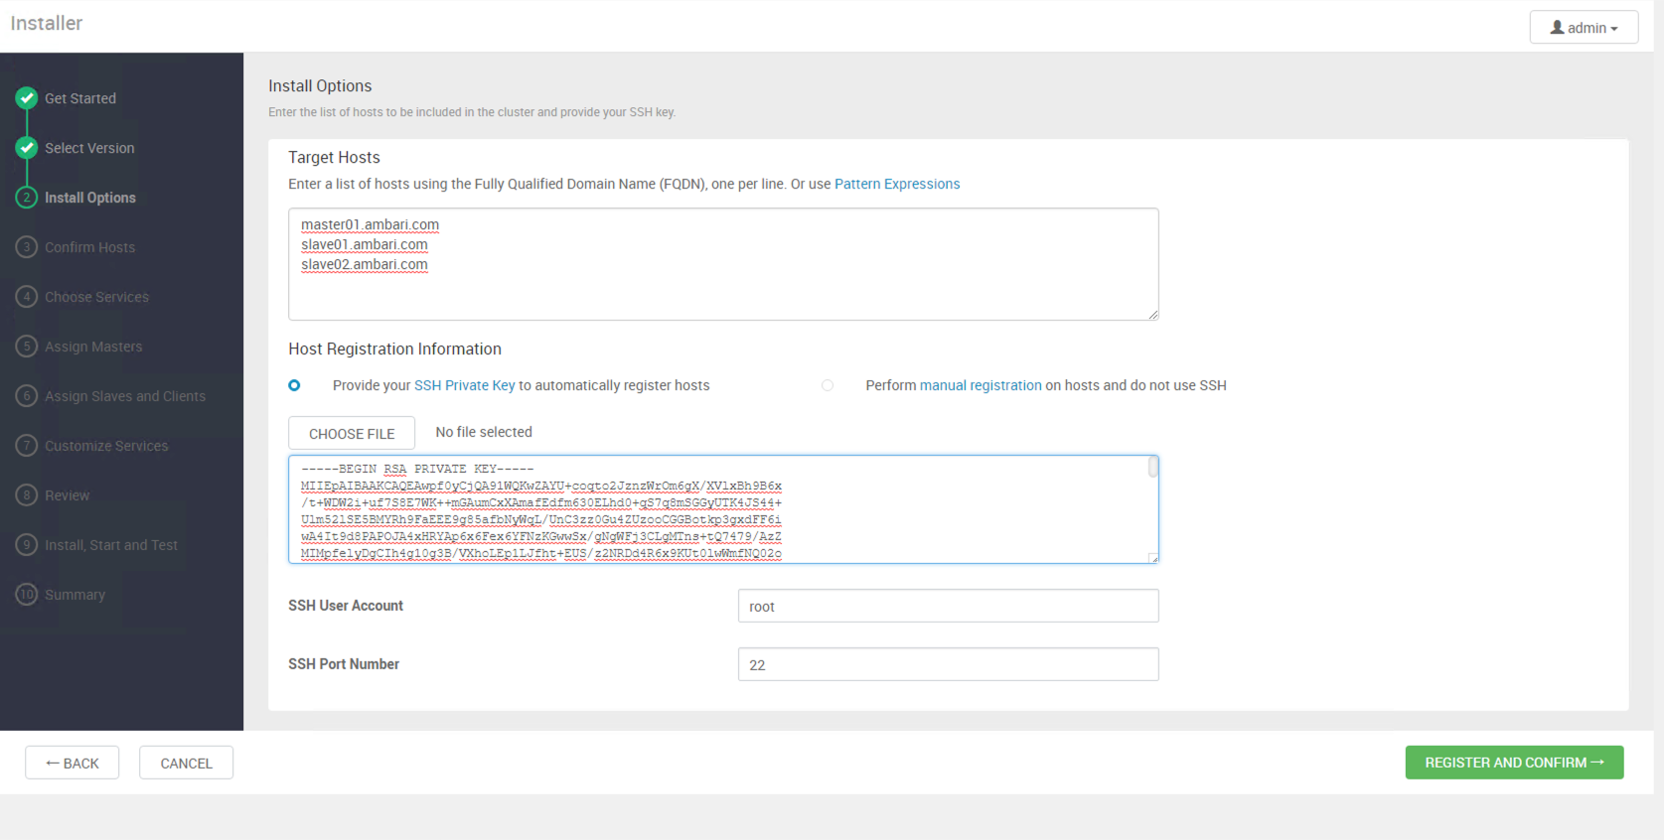The width and height of the screenshot is (1664, 840).
Task: Click the Select Version checkmark icon
Action: point(27,148)
